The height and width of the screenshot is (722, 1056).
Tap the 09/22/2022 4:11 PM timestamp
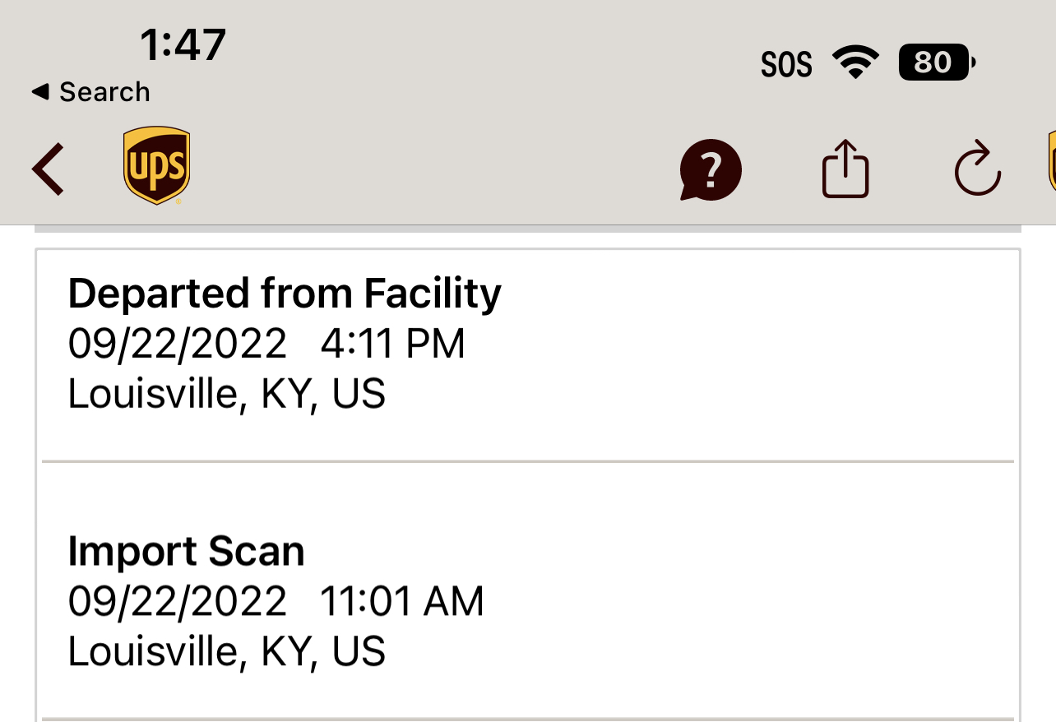point(266,344)
